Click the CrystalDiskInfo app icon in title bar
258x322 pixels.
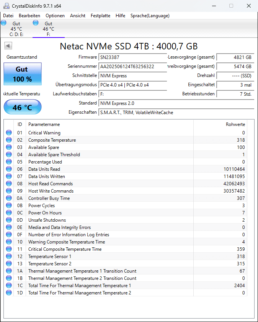(6, 6)
